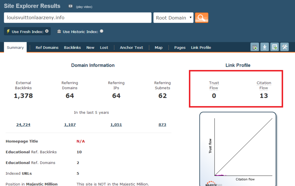Screen dimensions: 295x186
Task: Click the Referring Subnets value 62
Action: tap(162, 96)
